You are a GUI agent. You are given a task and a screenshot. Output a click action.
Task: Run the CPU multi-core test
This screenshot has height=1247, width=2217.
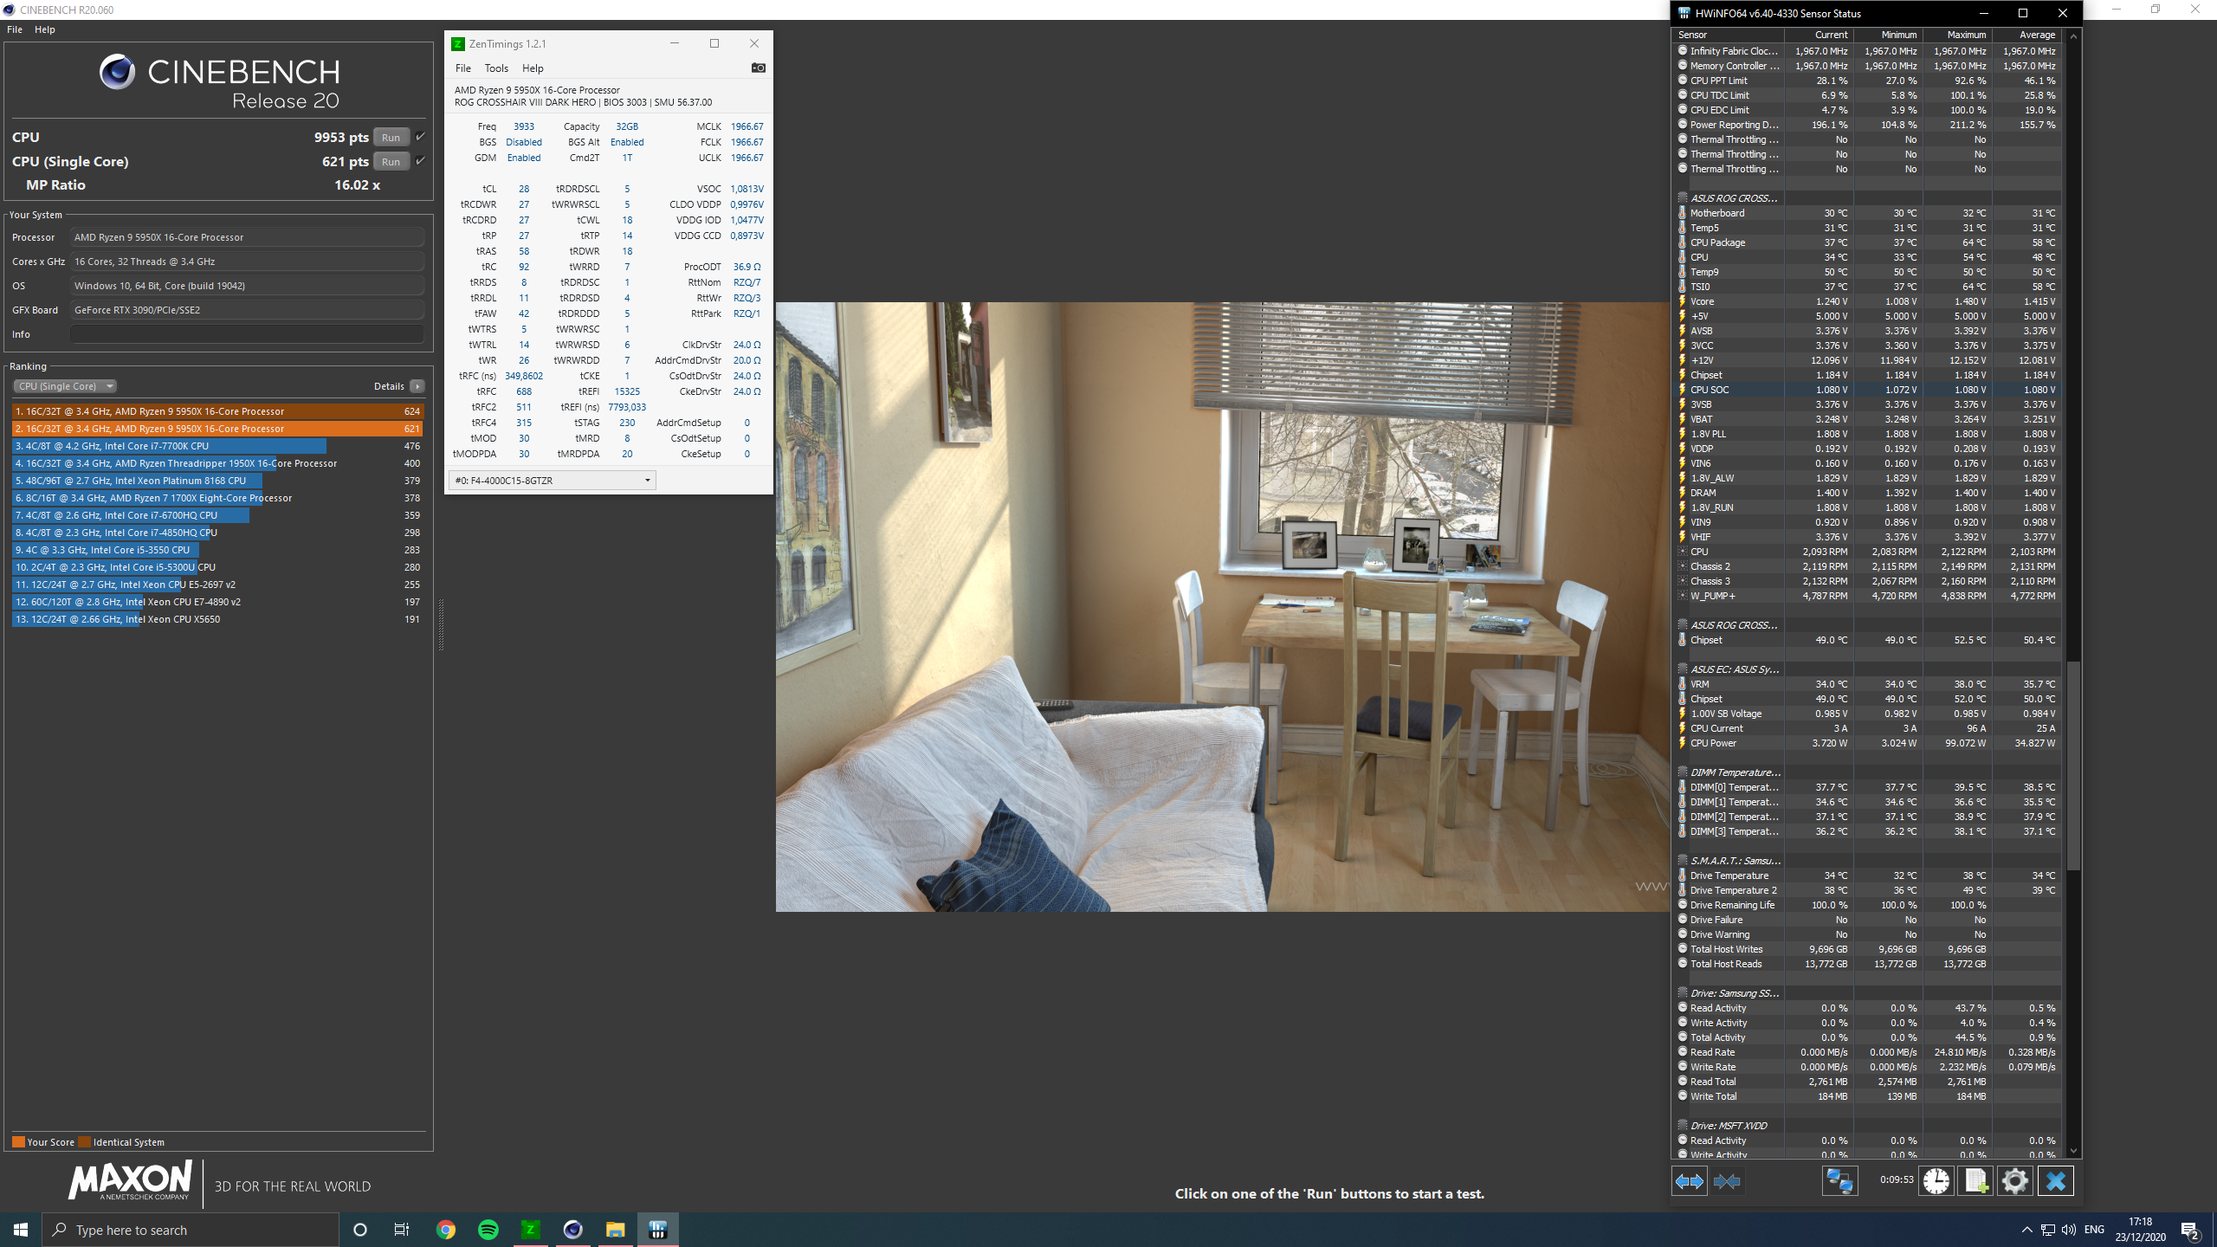pos(391,137)
